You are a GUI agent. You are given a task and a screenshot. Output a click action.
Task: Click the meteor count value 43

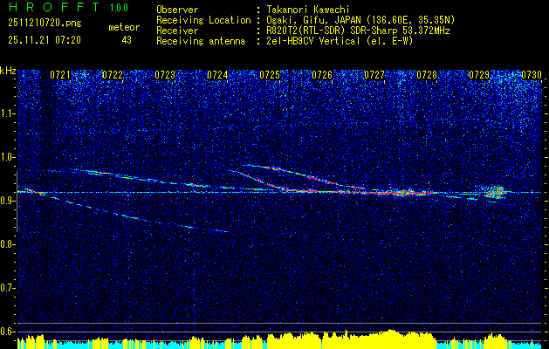(x=127, y=39)
